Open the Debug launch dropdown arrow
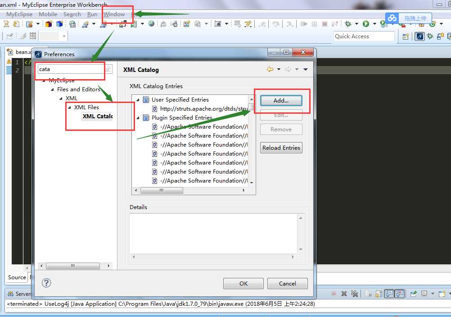The height and width of the screenshot is (317, 451). point(356,24)
